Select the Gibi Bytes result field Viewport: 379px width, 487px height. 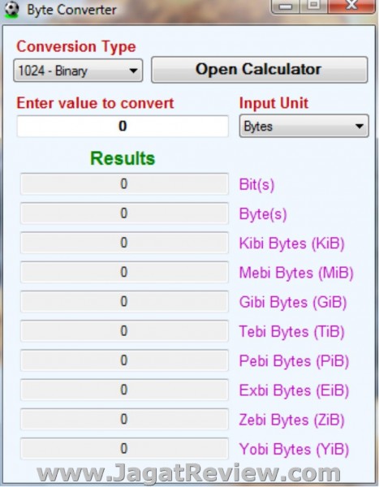(124, 302)
